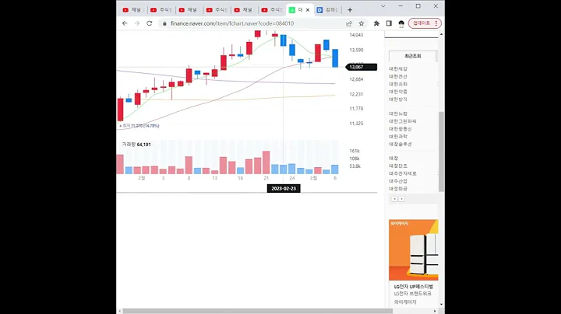Click the tallest red volume bar
This screenshot has width=561, height=314.
(266, 162)
